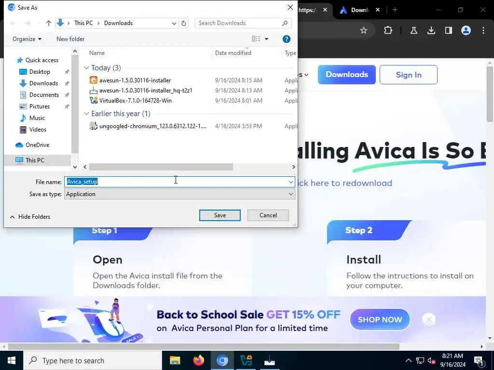Screen dimensions: 494x370
Task: Select the ungoogled-chromium file
Action: pyautogui.click(x=153, y=126)
